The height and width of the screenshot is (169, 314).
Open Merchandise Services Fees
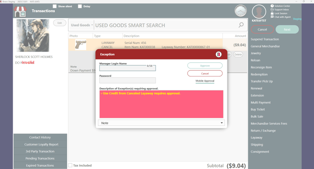click(x=269, y=124)
